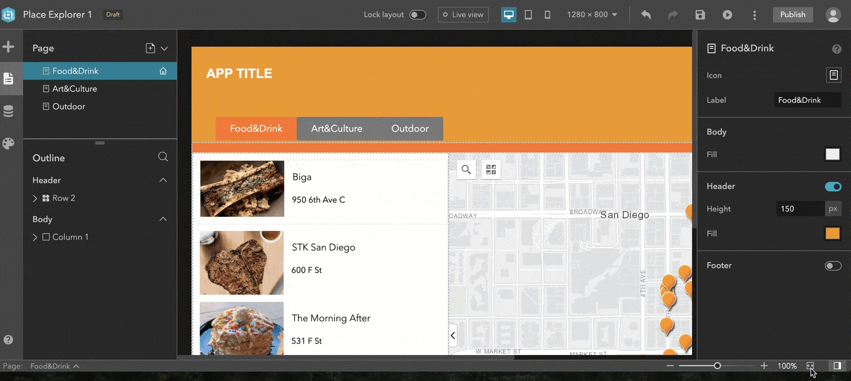Click the panel resize handle above Outline

(100, 143)
